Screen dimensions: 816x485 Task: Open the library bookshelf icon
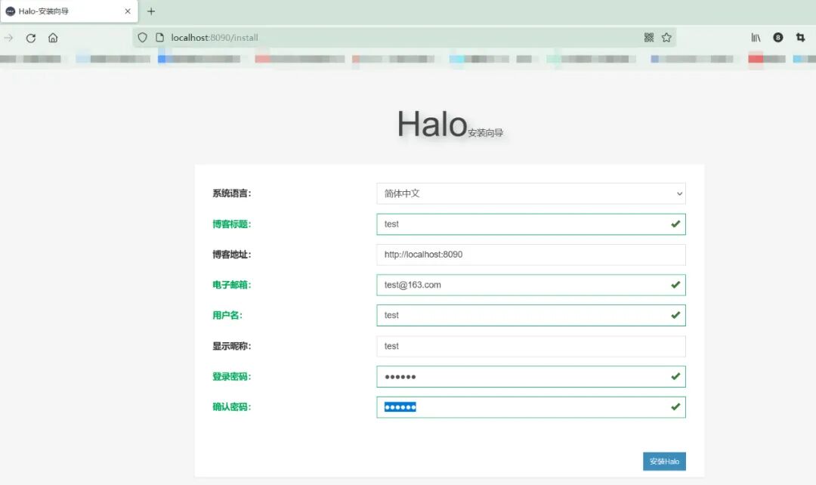pyautogui.click(x=756, y=38)
